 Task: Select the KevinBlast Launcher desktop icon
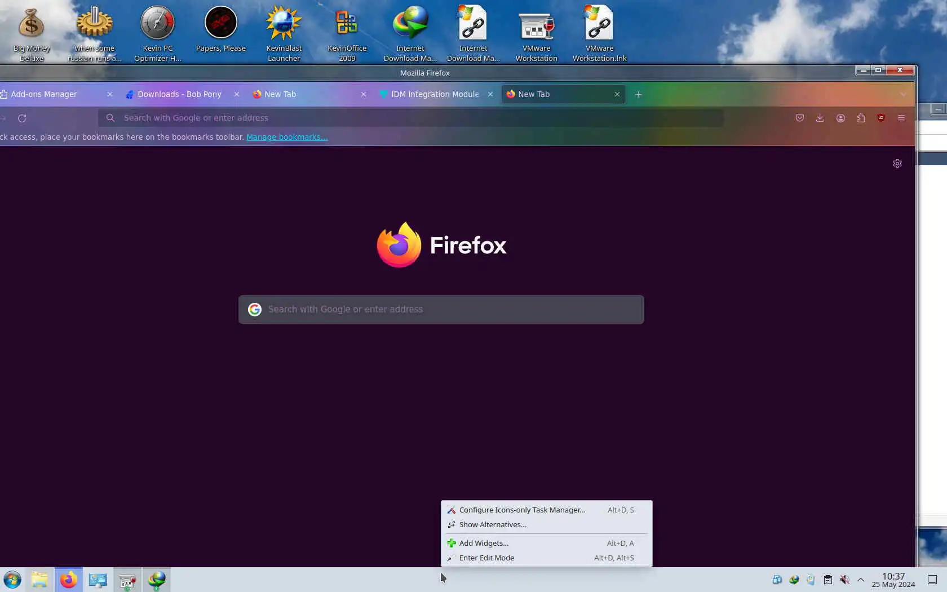284,33
